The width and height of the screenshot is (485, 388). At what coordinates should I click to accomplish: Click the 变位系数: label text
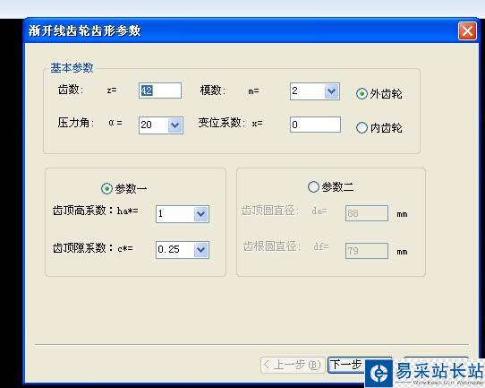click(x=221, y=123)
